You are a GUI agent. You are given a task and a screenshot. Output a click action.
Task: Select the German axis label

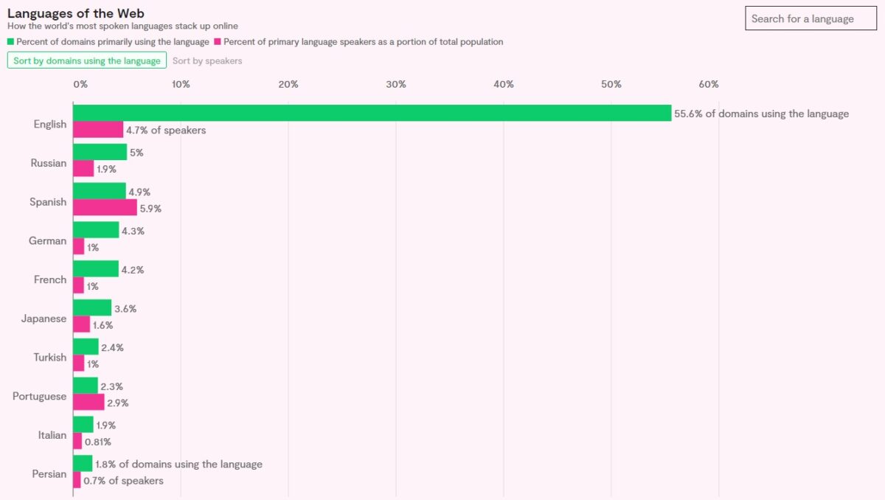(x=47, y=240)
